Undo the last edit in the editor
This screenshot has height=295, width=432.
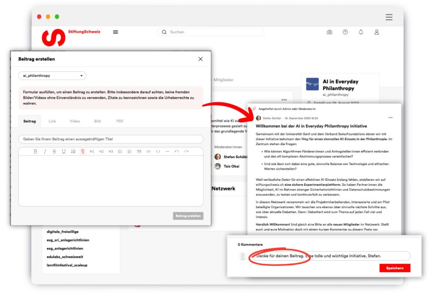click(177, 151)
